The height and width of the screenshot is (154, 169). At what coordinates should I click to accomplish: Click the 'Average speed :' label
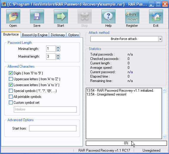tap(102, 68)
